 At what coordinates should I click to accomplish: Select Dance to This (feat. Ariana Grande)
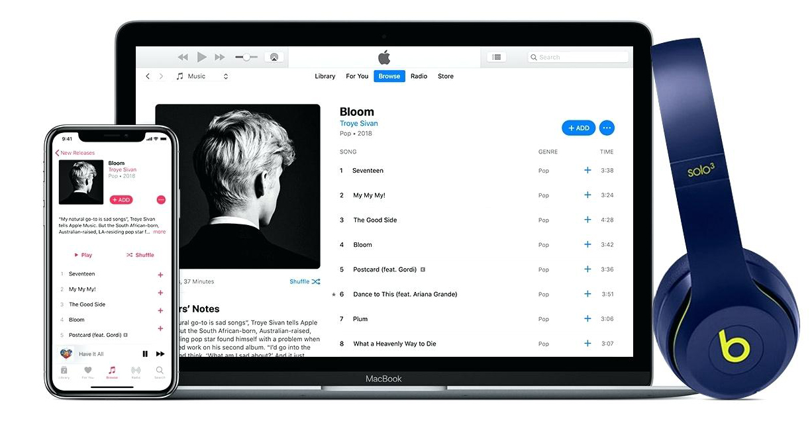click(405, 294)
